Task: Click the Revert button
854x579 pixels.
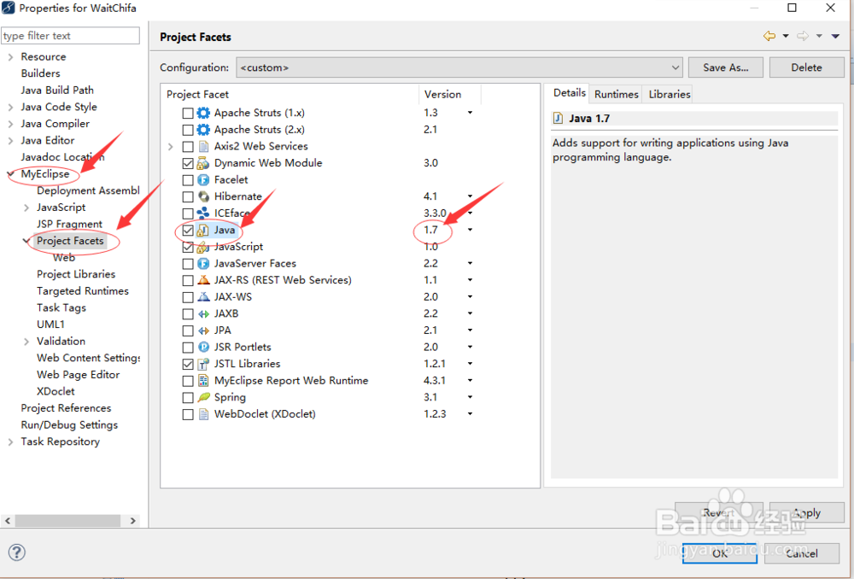Action: (x=719, y=512)
